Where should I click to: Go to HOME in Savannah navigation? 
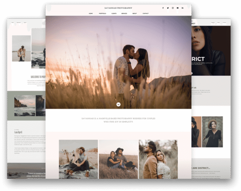(91, 14)
